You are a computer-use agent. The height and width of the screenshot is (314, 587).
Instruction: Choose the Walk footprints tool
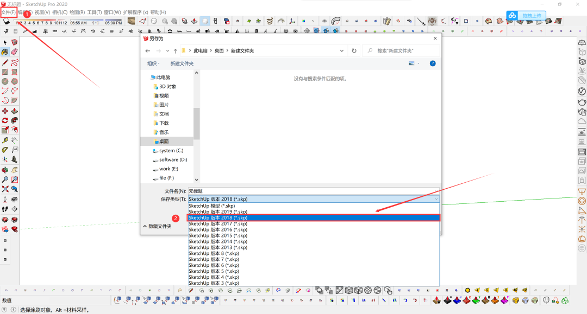coord(5,209)
